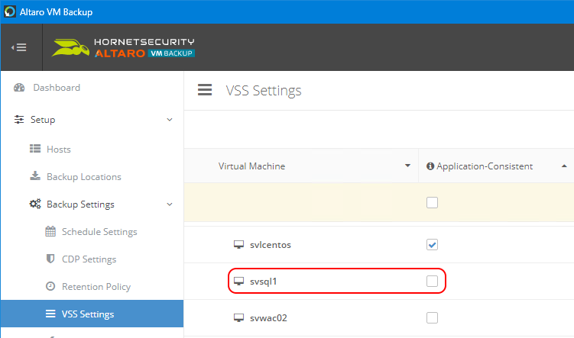Open Schedule Settings
Image resolution: width=574 pixels, height=338 pixels.
99,232
